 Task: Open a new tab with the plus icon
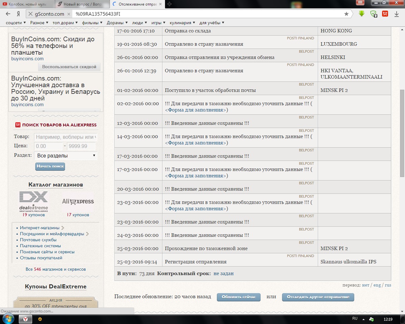[x=169, y=4]
